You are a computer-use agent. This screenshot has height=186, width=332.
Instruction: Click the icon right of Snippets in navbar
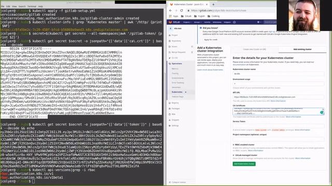(234, 22)
